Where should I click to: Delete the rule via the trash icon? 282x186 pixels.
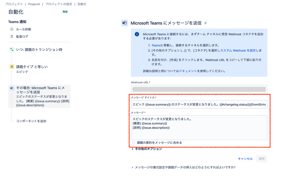tap(205, 23)
